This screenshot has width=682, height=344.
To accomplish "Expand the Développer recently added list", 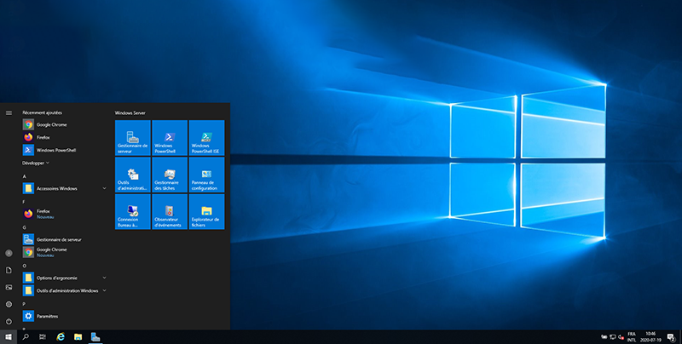I will click(x=36, y=163).
